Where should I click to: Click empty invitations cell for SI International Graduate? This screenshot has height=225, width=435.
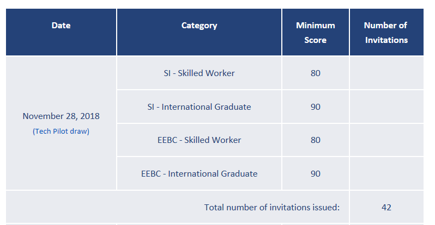pos(386,107)
